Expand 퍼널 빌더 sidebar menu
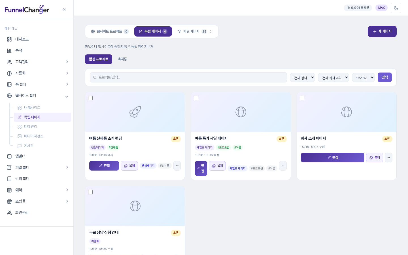Viewport: 408px width, 255px height. tap(37, 167)
